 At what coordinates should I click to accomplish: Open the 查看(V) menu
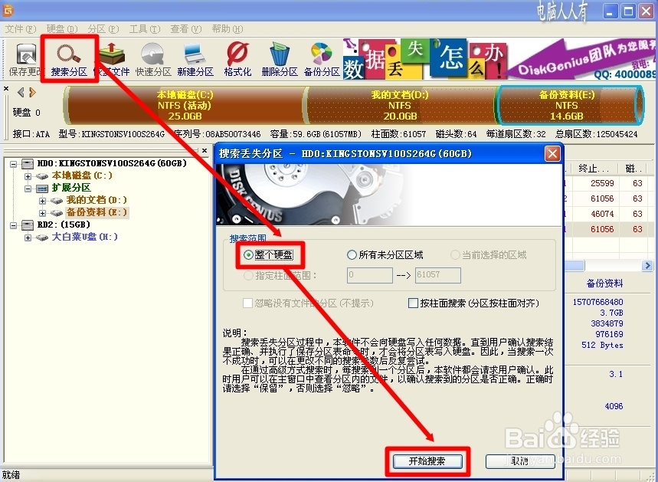pyautogui.click(x=186, y=29)
